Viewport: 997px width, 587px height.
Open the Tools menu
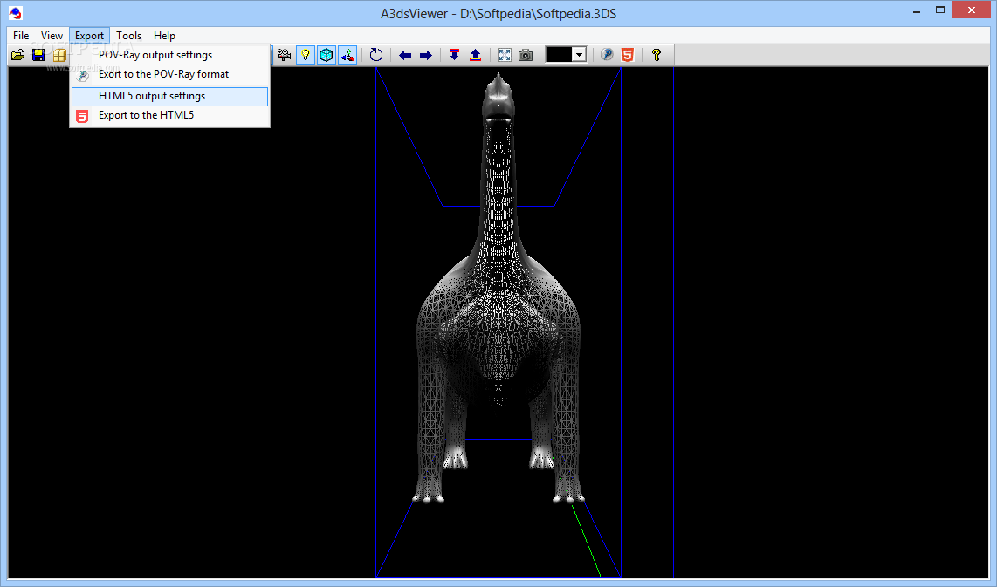click(x=128, y=36)
